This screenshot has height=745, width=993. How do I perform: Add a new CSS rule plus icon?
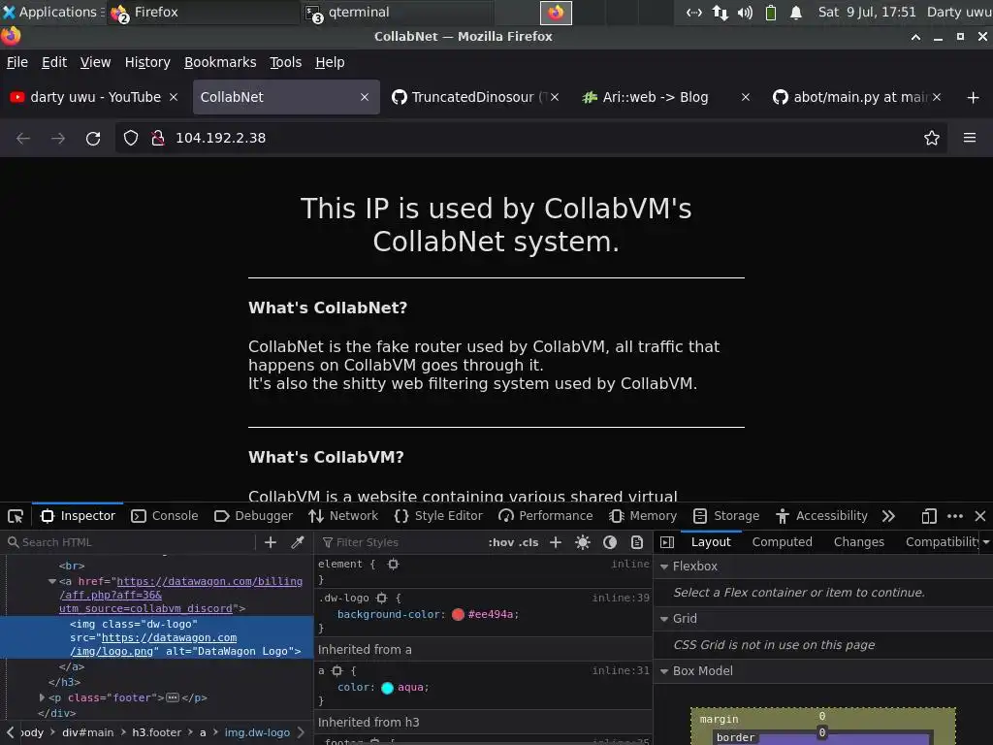(x=556, y=542)
